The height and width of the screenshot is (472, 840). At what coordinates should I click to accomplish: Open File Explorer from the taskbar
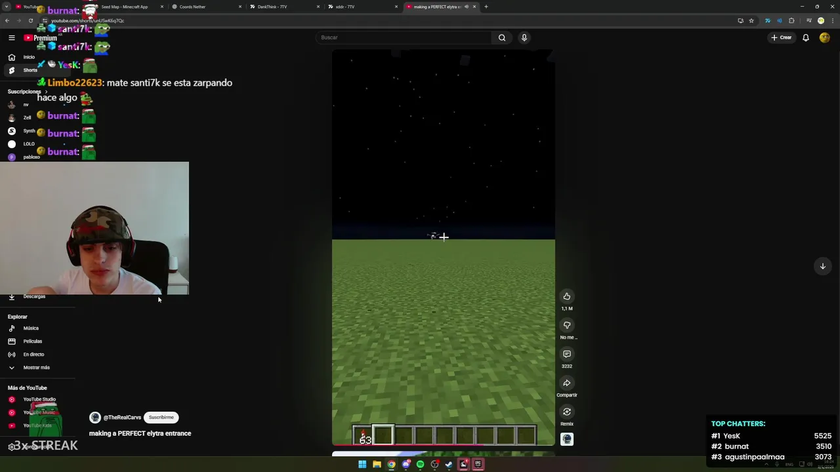click(x=377, y=464)
